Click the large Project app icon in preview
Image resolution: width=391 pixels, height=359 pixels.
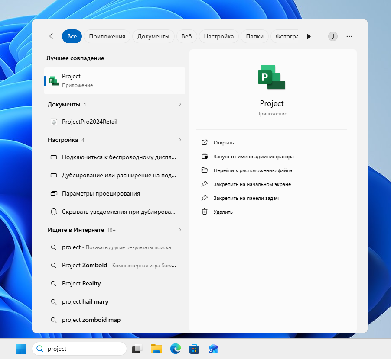tap(271, 77)
